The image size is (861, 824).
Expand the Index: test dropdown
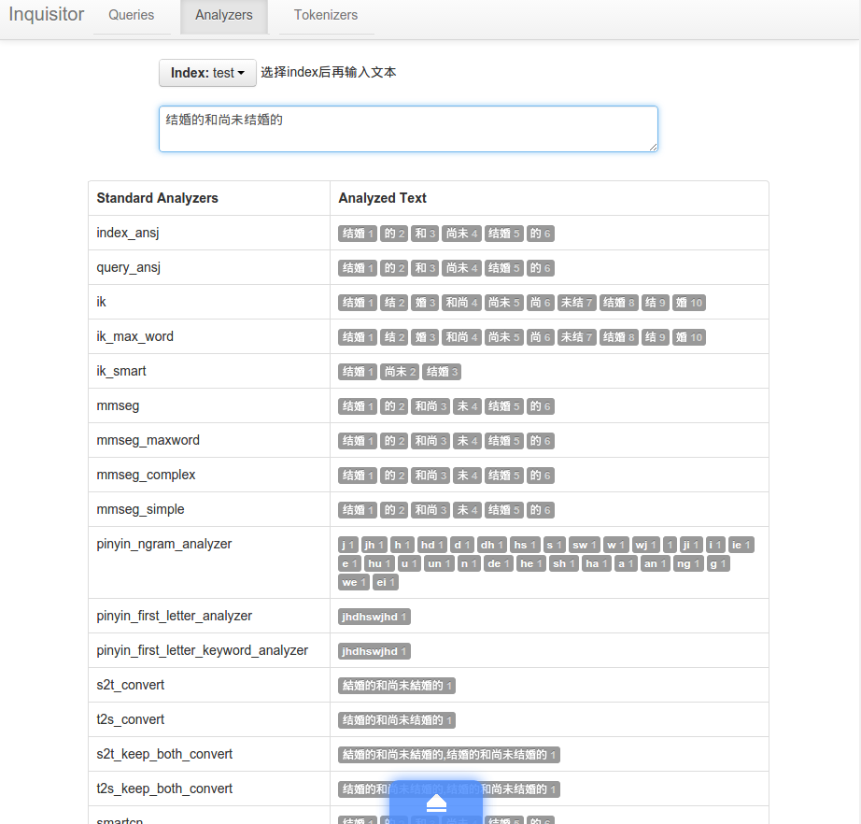pyautogui.click(x=207, y=73)
